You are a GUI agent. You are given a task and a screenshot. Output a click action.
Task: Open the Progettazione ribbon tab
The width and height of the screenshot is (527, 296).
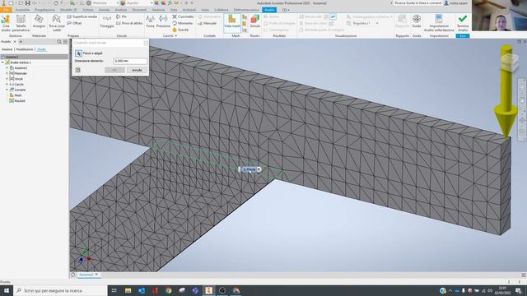pos(44,10)
